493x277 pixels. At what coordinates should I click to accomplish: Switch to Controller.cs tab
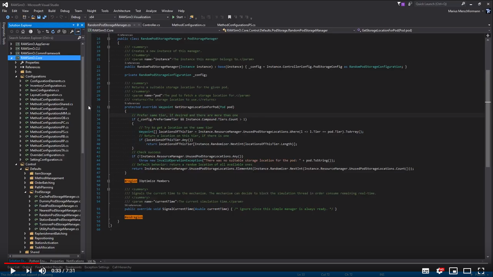tap(151, 25)
